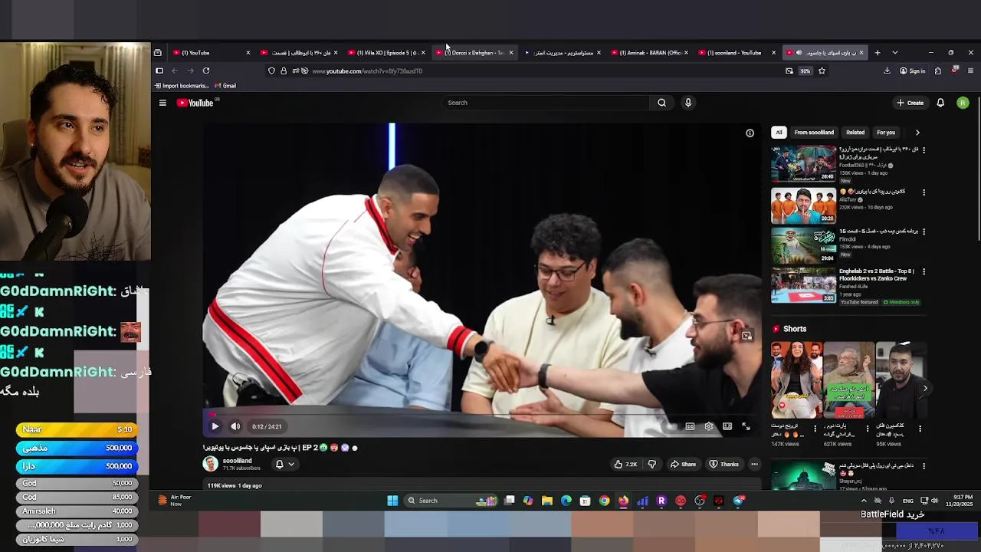Mute the playing tab via speaker icon
This screenshot has width=981, height=552.
[799, 53]
